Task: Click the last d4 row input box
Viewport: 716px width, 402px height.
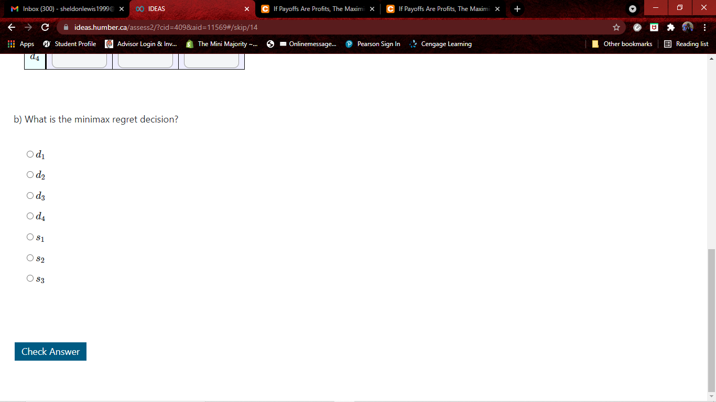Action: [211, 61]
